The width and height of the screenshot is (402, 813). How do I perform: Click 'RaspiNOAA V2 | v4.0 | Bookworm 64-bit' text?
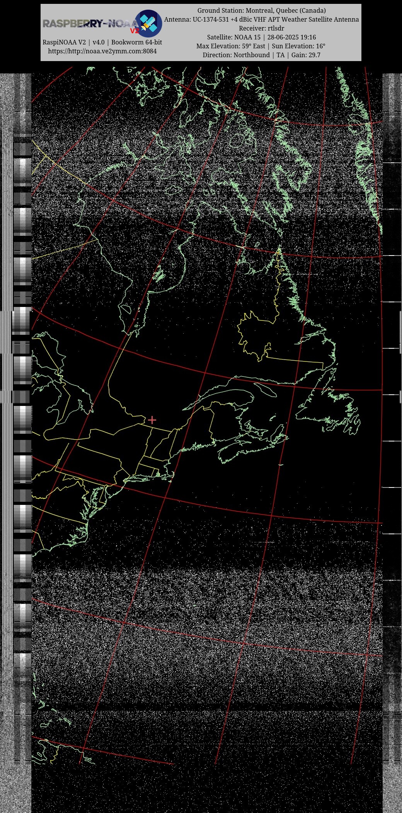[102, 42]
